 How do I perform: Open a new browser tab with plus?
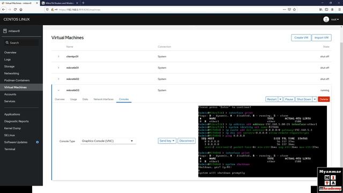(84, 3)
